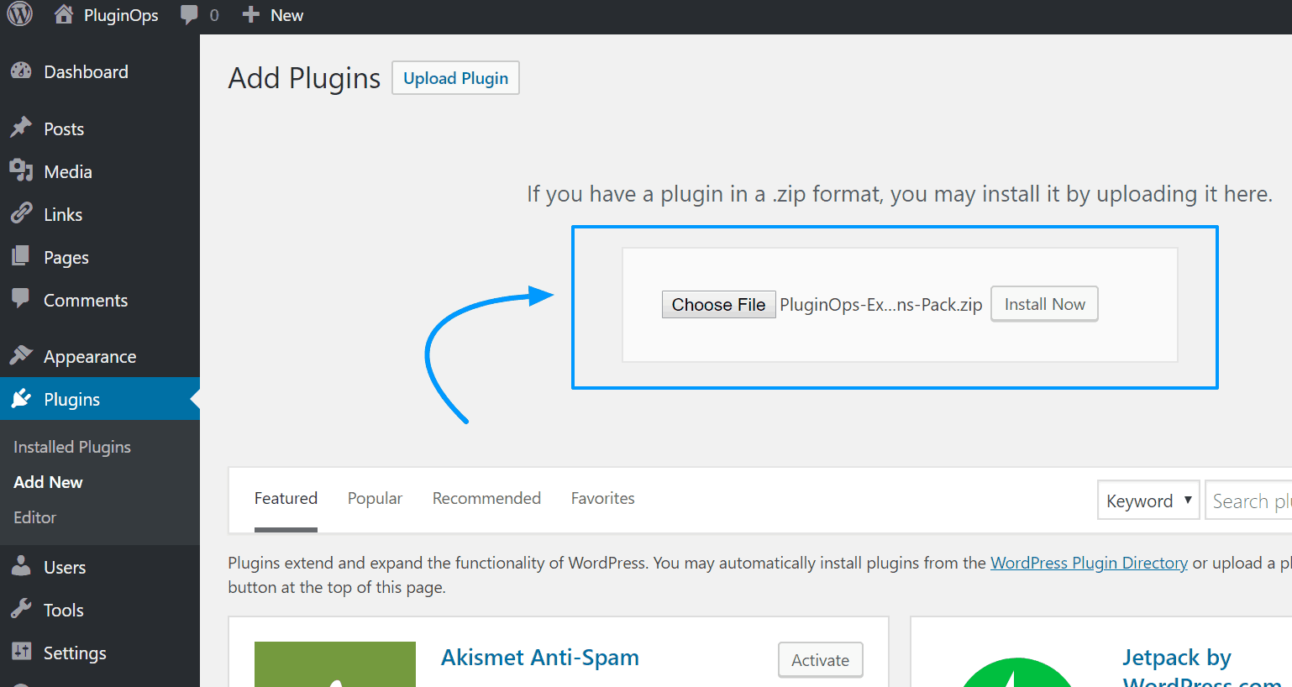
Task: Select the Dashboard gauge icon in the sidebar
Action: point(22,71)
